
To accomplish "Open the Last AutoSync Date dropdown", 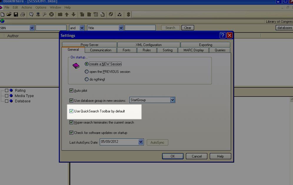I will click(x=141, y=142).
